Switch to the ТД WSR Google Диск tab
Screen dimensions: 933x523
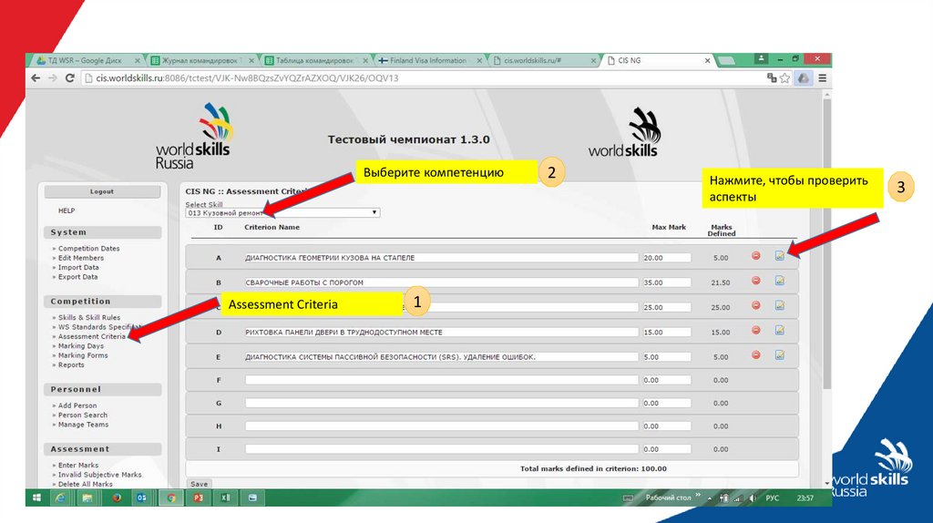(85, 61)
